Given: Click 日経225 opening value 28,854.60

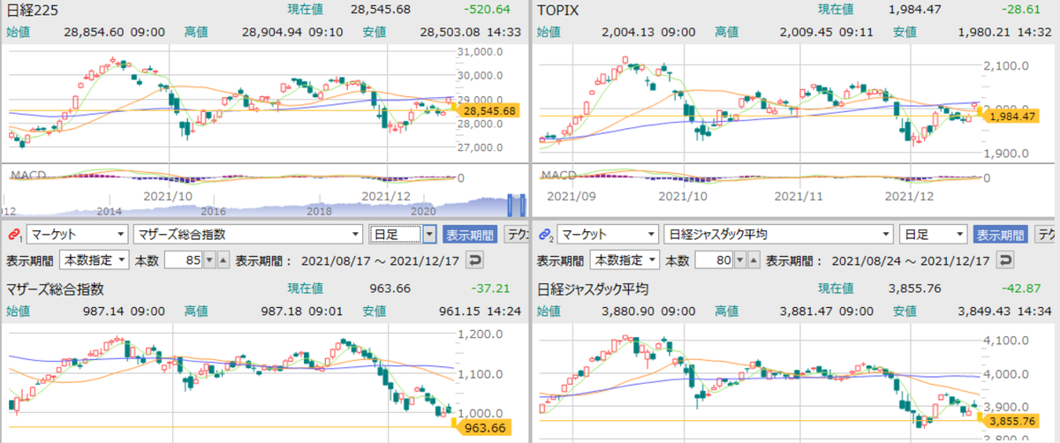Looking at the screenshot, I should click(x=95, y=32).
